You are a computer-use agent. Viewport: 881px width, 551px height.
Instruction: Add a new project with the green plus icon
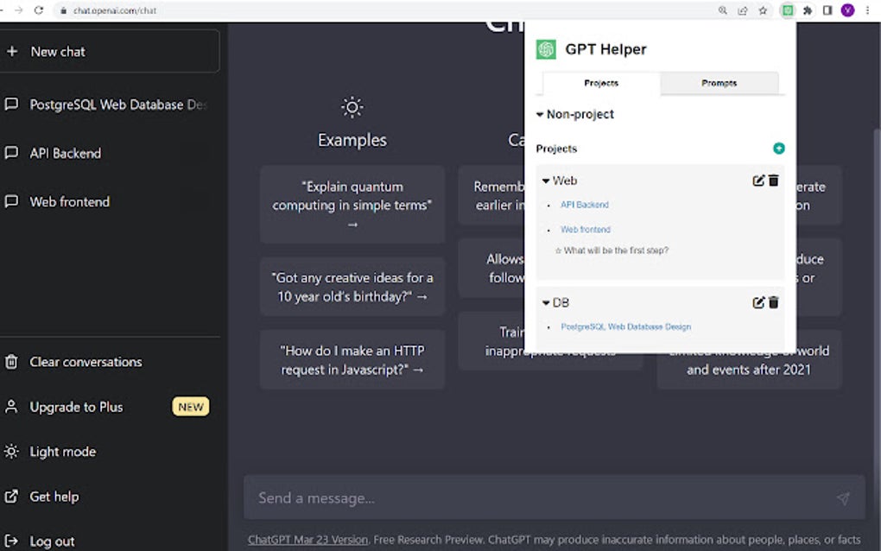(779, 148)
